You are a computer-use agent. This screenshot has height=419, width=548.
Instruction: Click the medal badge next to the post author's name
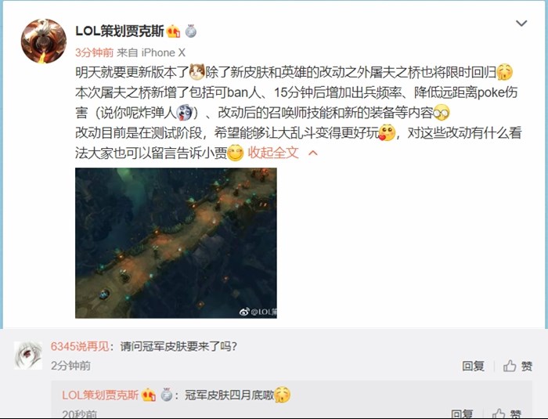[x=190, y=31]
